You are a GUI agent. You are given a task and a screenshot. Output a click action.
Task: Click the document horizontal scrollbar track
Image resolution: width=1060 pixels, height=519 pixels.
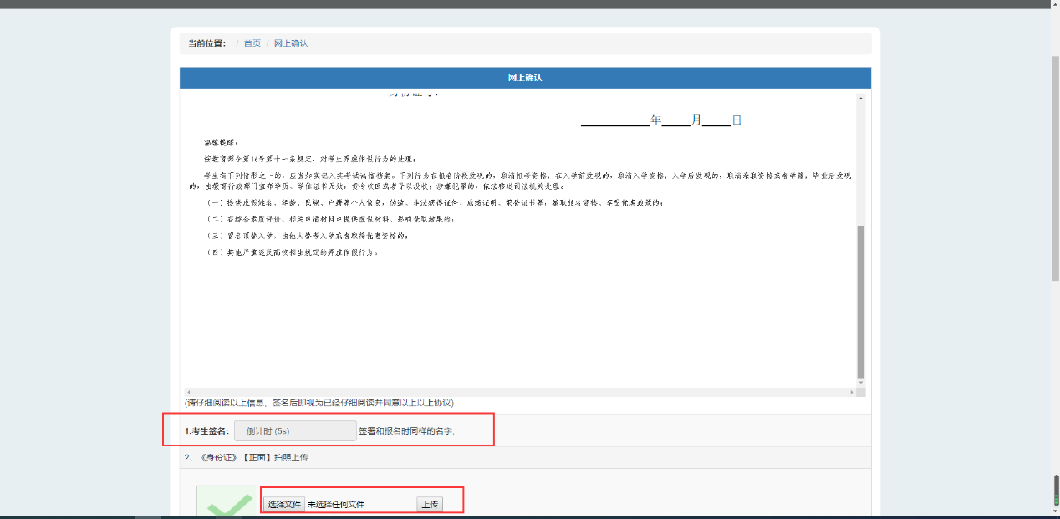click(x=520, y=392)
